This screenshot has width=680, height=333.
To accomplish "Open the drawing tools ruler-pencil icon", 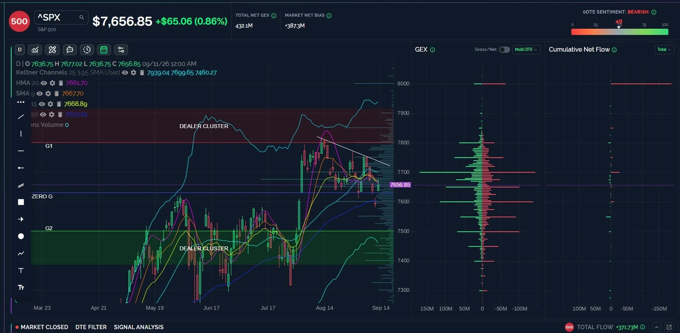I will tap(52, 50).
